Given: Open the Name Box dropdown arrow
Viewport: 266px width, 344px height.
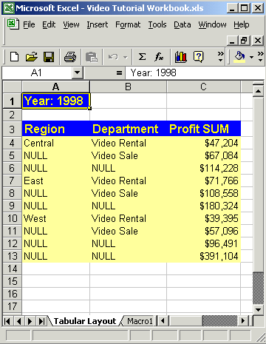Looking at the screenshot, I should click(x=77, y=72).
